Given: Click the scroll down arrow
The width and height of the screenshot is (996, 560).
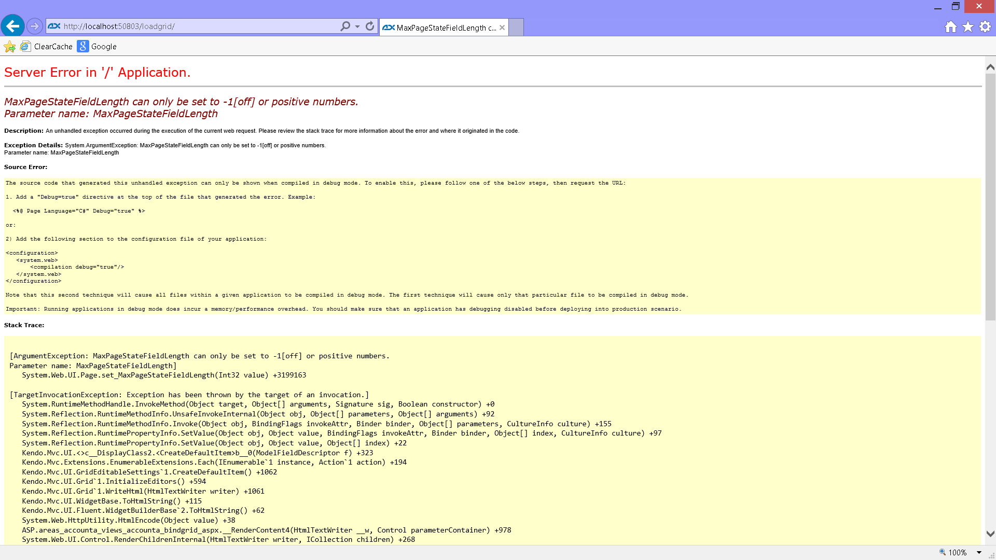Looking at the screenshot, I should coord(990,534).
